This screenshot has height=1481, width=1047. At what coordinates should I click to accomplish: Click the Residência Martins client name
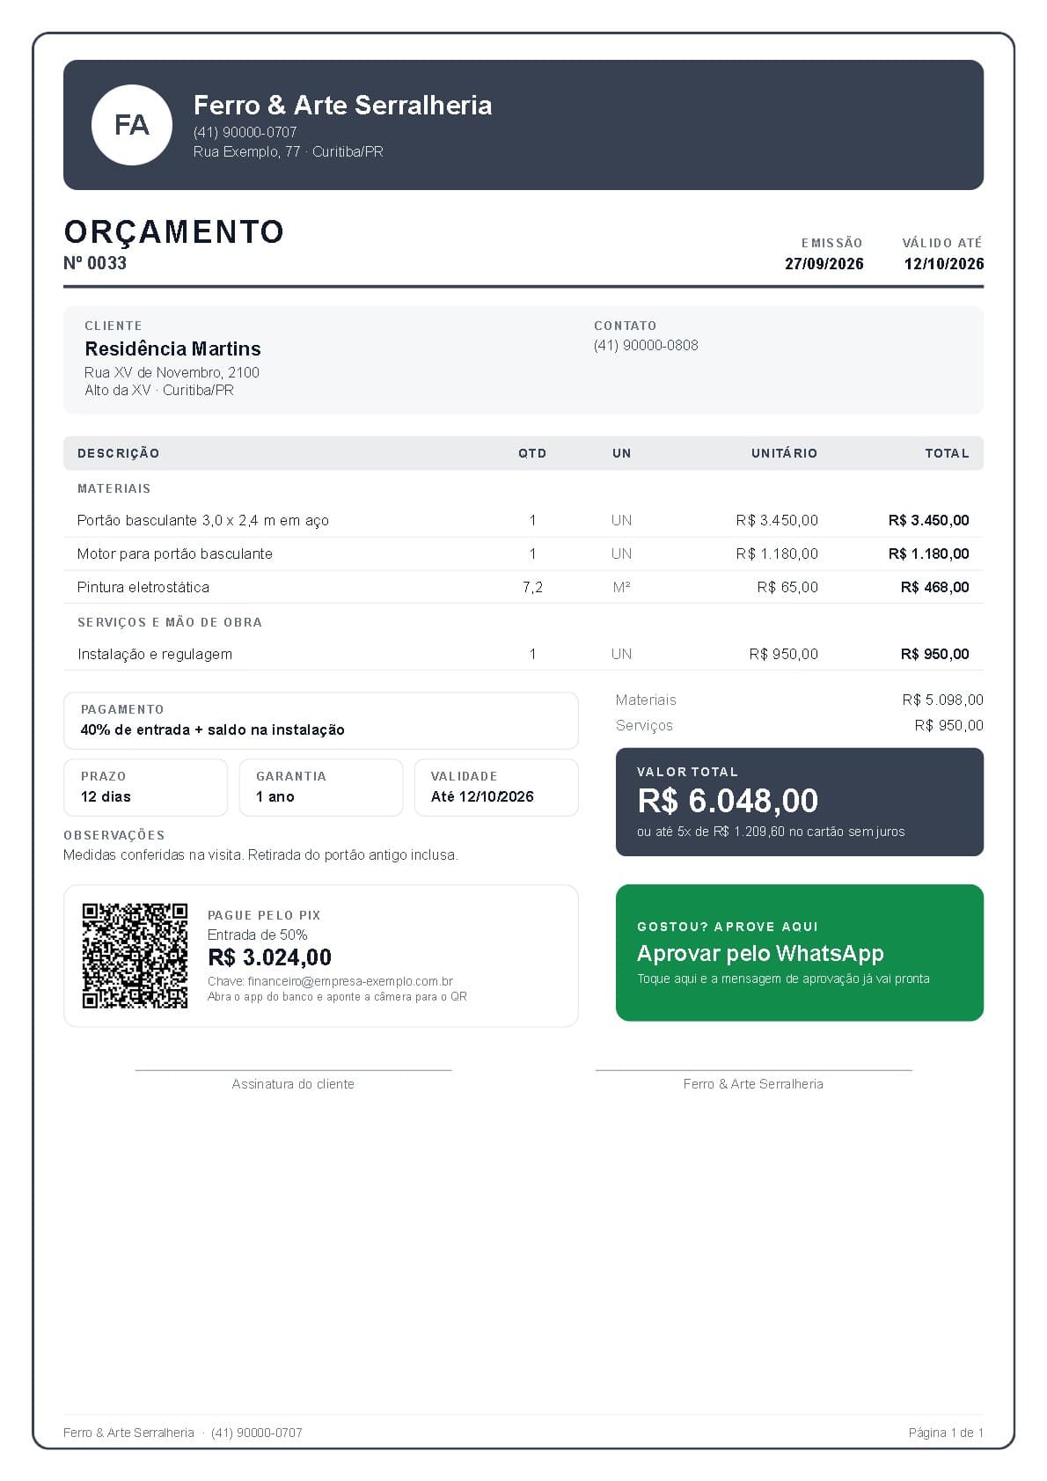coord(172,348)
